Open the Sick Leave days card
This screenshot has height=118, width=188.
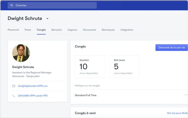[x=124, y=67]
